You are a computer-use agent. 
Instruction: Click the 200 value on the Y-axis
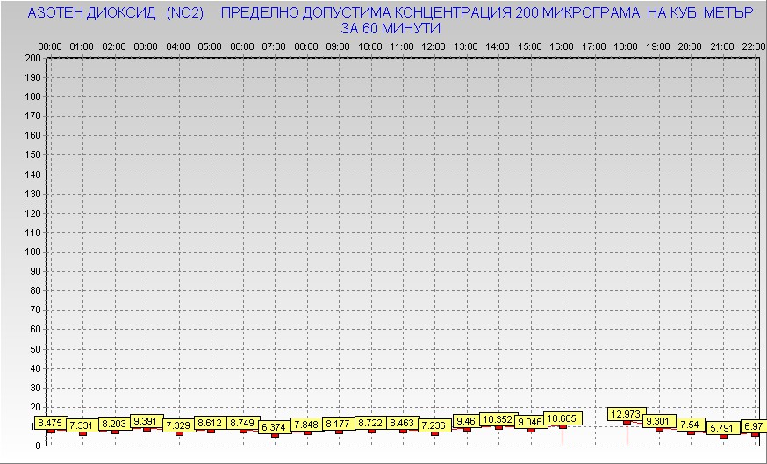coord(32,59)
